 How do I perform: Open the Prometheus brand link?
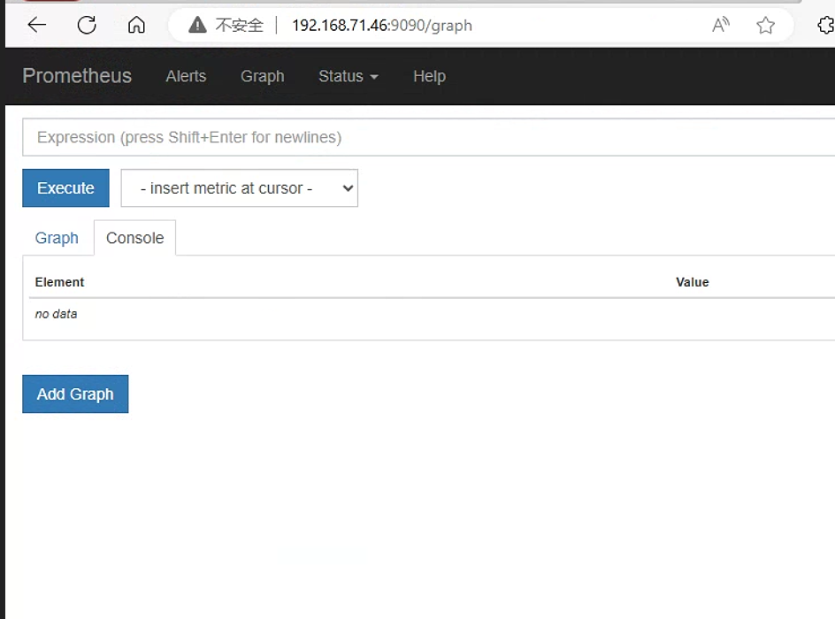77,75
